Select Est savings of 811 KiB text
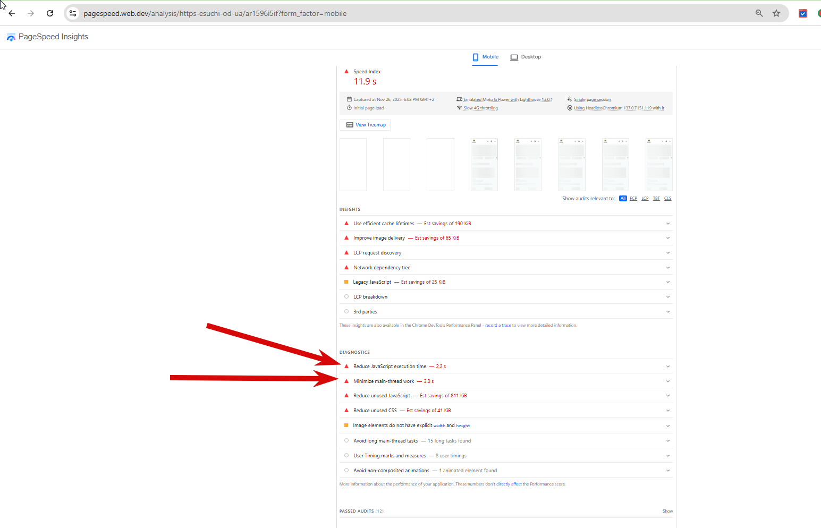This screenshot has width=821, height=528. [x=443, y=396]
